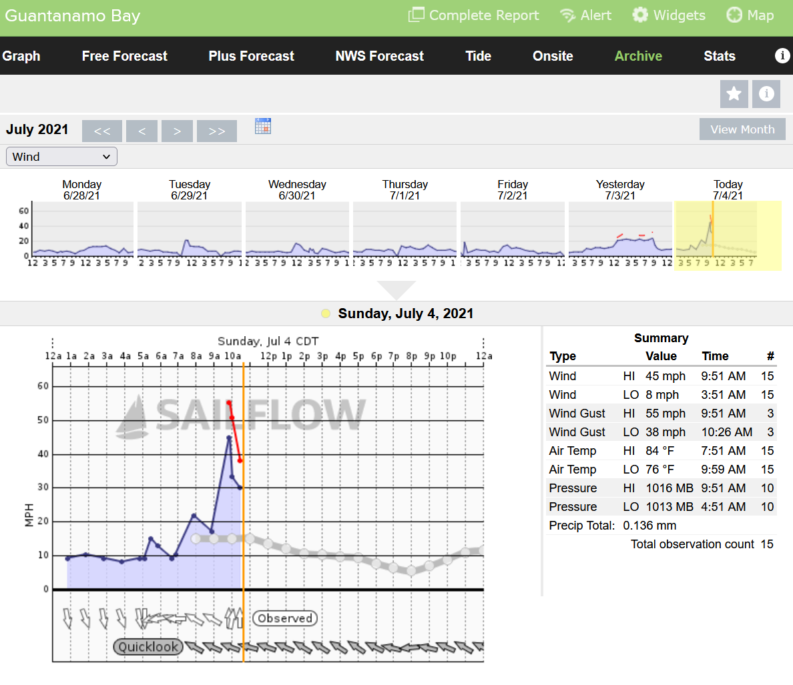Click the blue wind peak at 45 mph
Screen dimensions: 793x685
point(229,438)
